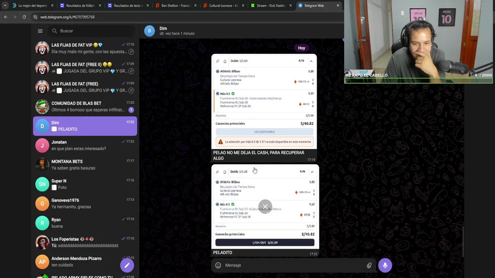495x278 pixels.
Task: Click Jonatan avatar J
Action: coord(42,145)
